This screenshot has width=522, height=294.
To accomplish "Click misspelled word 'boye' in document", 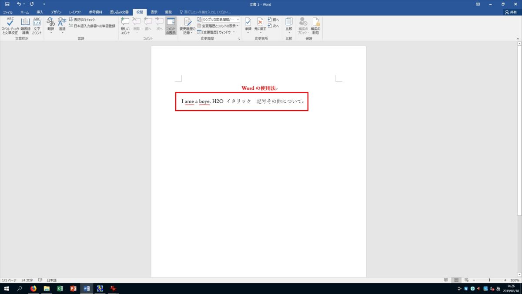I will 205,101.
